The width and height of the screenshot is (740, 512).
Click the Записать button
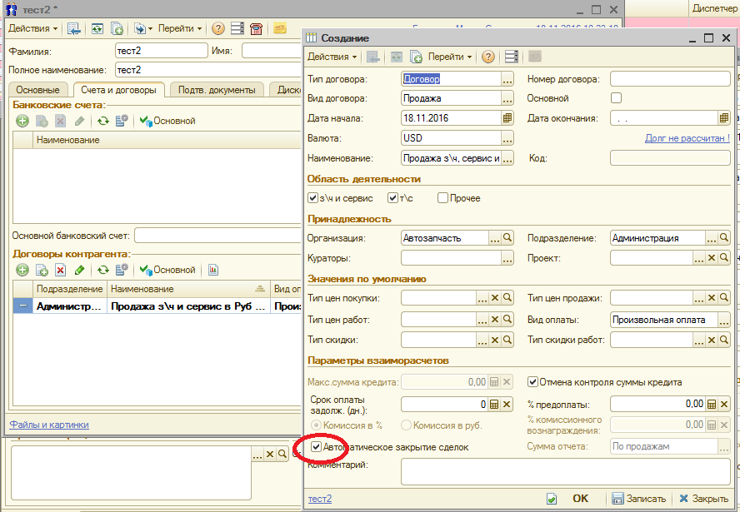(x=639, y=499)
